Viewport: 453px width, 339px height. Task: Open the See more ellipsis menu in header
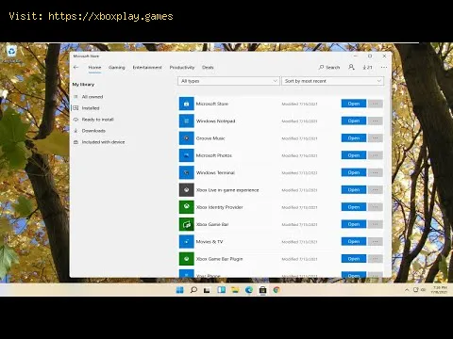(384, 67)
